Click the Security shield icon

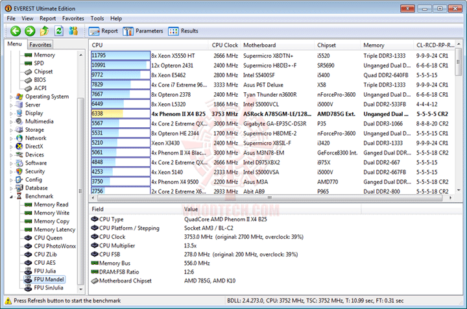[x=19, y=171]
